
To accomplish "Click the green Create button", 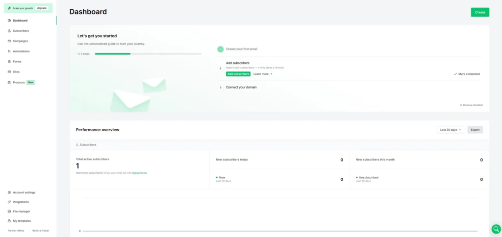I will click(x=480, y=12).
